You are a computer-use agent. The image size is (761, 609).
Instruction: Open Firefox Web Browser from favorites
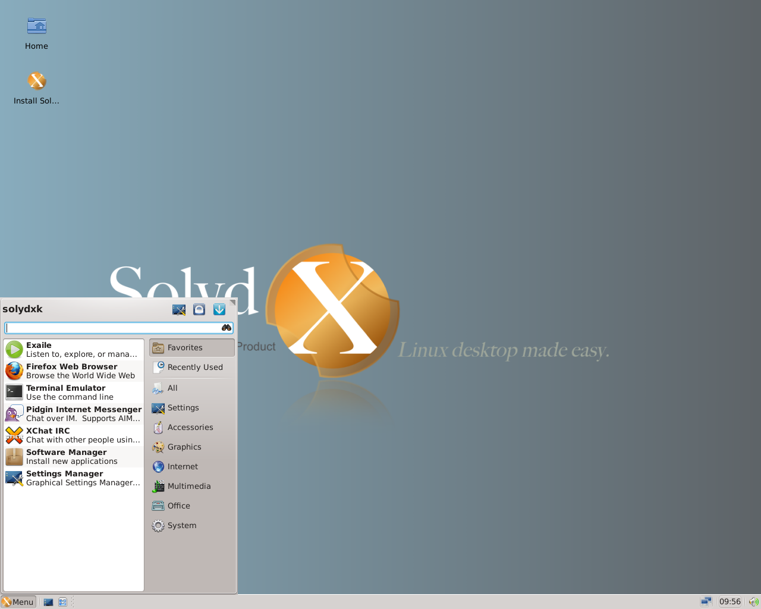point(74,371)
